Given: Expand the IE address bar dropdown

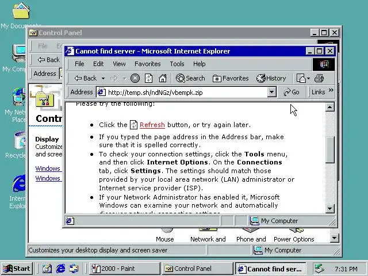Looking at the screenshot, I should 271,92.
